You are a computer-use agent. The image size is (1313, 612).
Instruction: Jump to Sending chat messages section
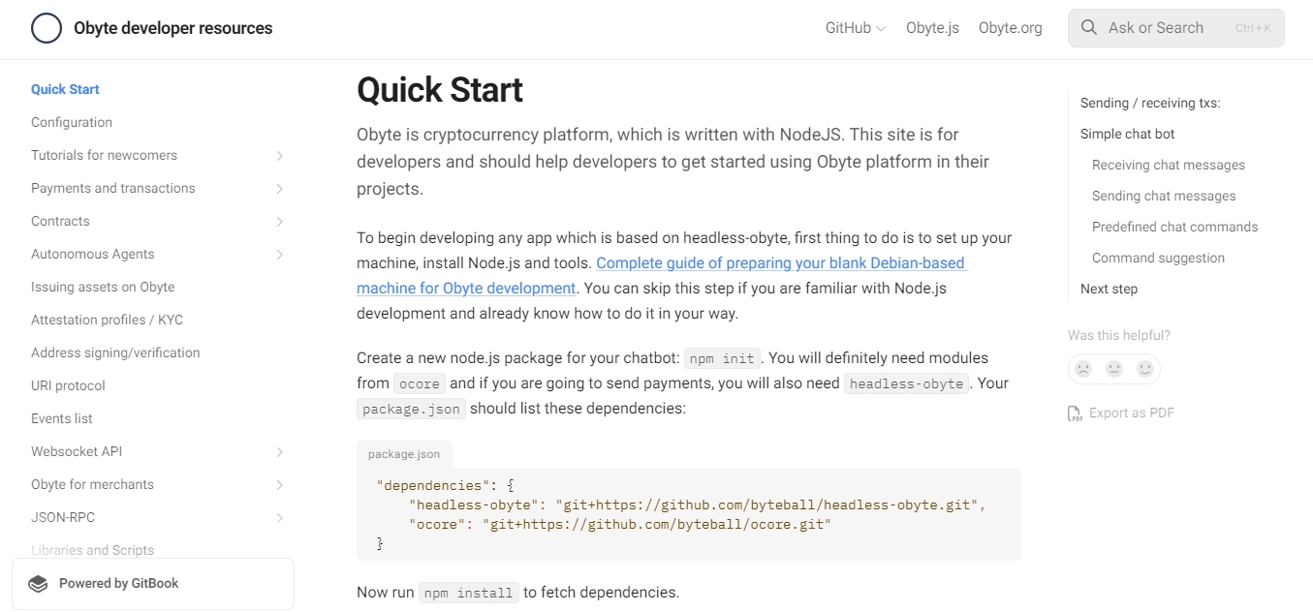coord(1164,196)
